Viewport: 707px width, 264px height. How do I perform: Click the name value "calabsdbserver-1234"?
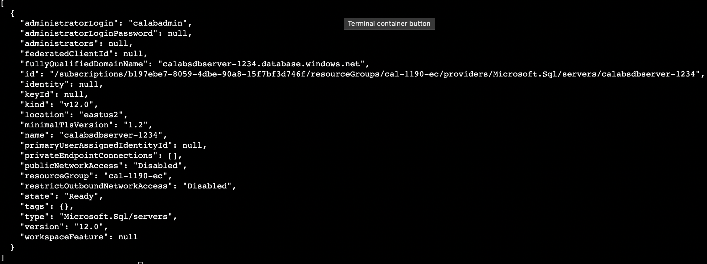[x=111, y=135]
